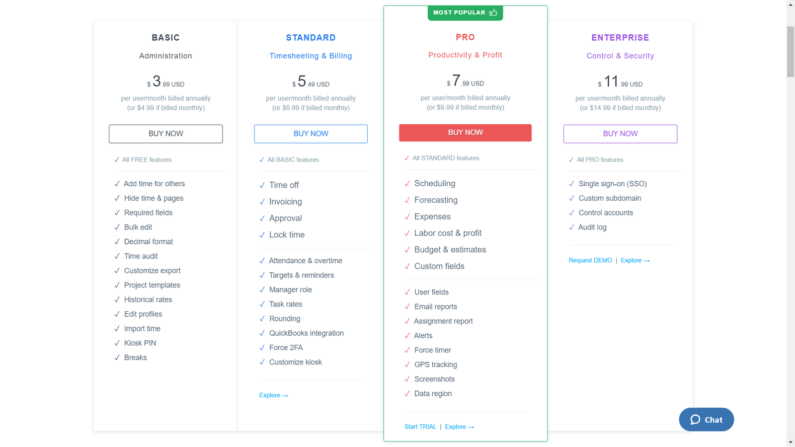Click the checkmark next to Single sign-on (SSO)

point(571,184)
